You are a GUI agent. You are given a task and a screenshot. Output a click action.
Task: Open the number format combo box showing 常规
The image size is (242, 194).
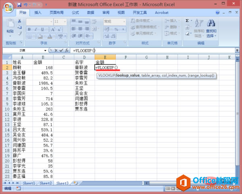pos(115,21)
